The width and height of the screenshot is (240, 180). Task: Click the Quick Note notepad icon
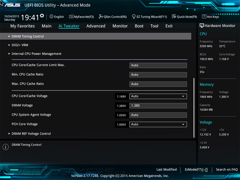point(174,16)
